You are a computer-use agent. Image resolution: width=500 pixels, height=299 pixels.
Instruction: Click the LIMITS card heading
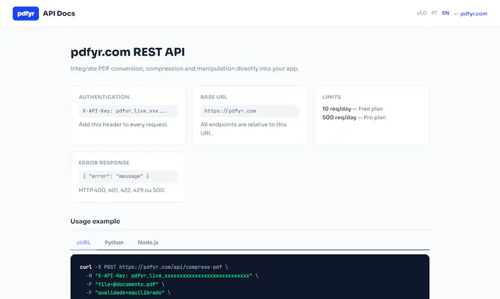(x=331, y=97)
